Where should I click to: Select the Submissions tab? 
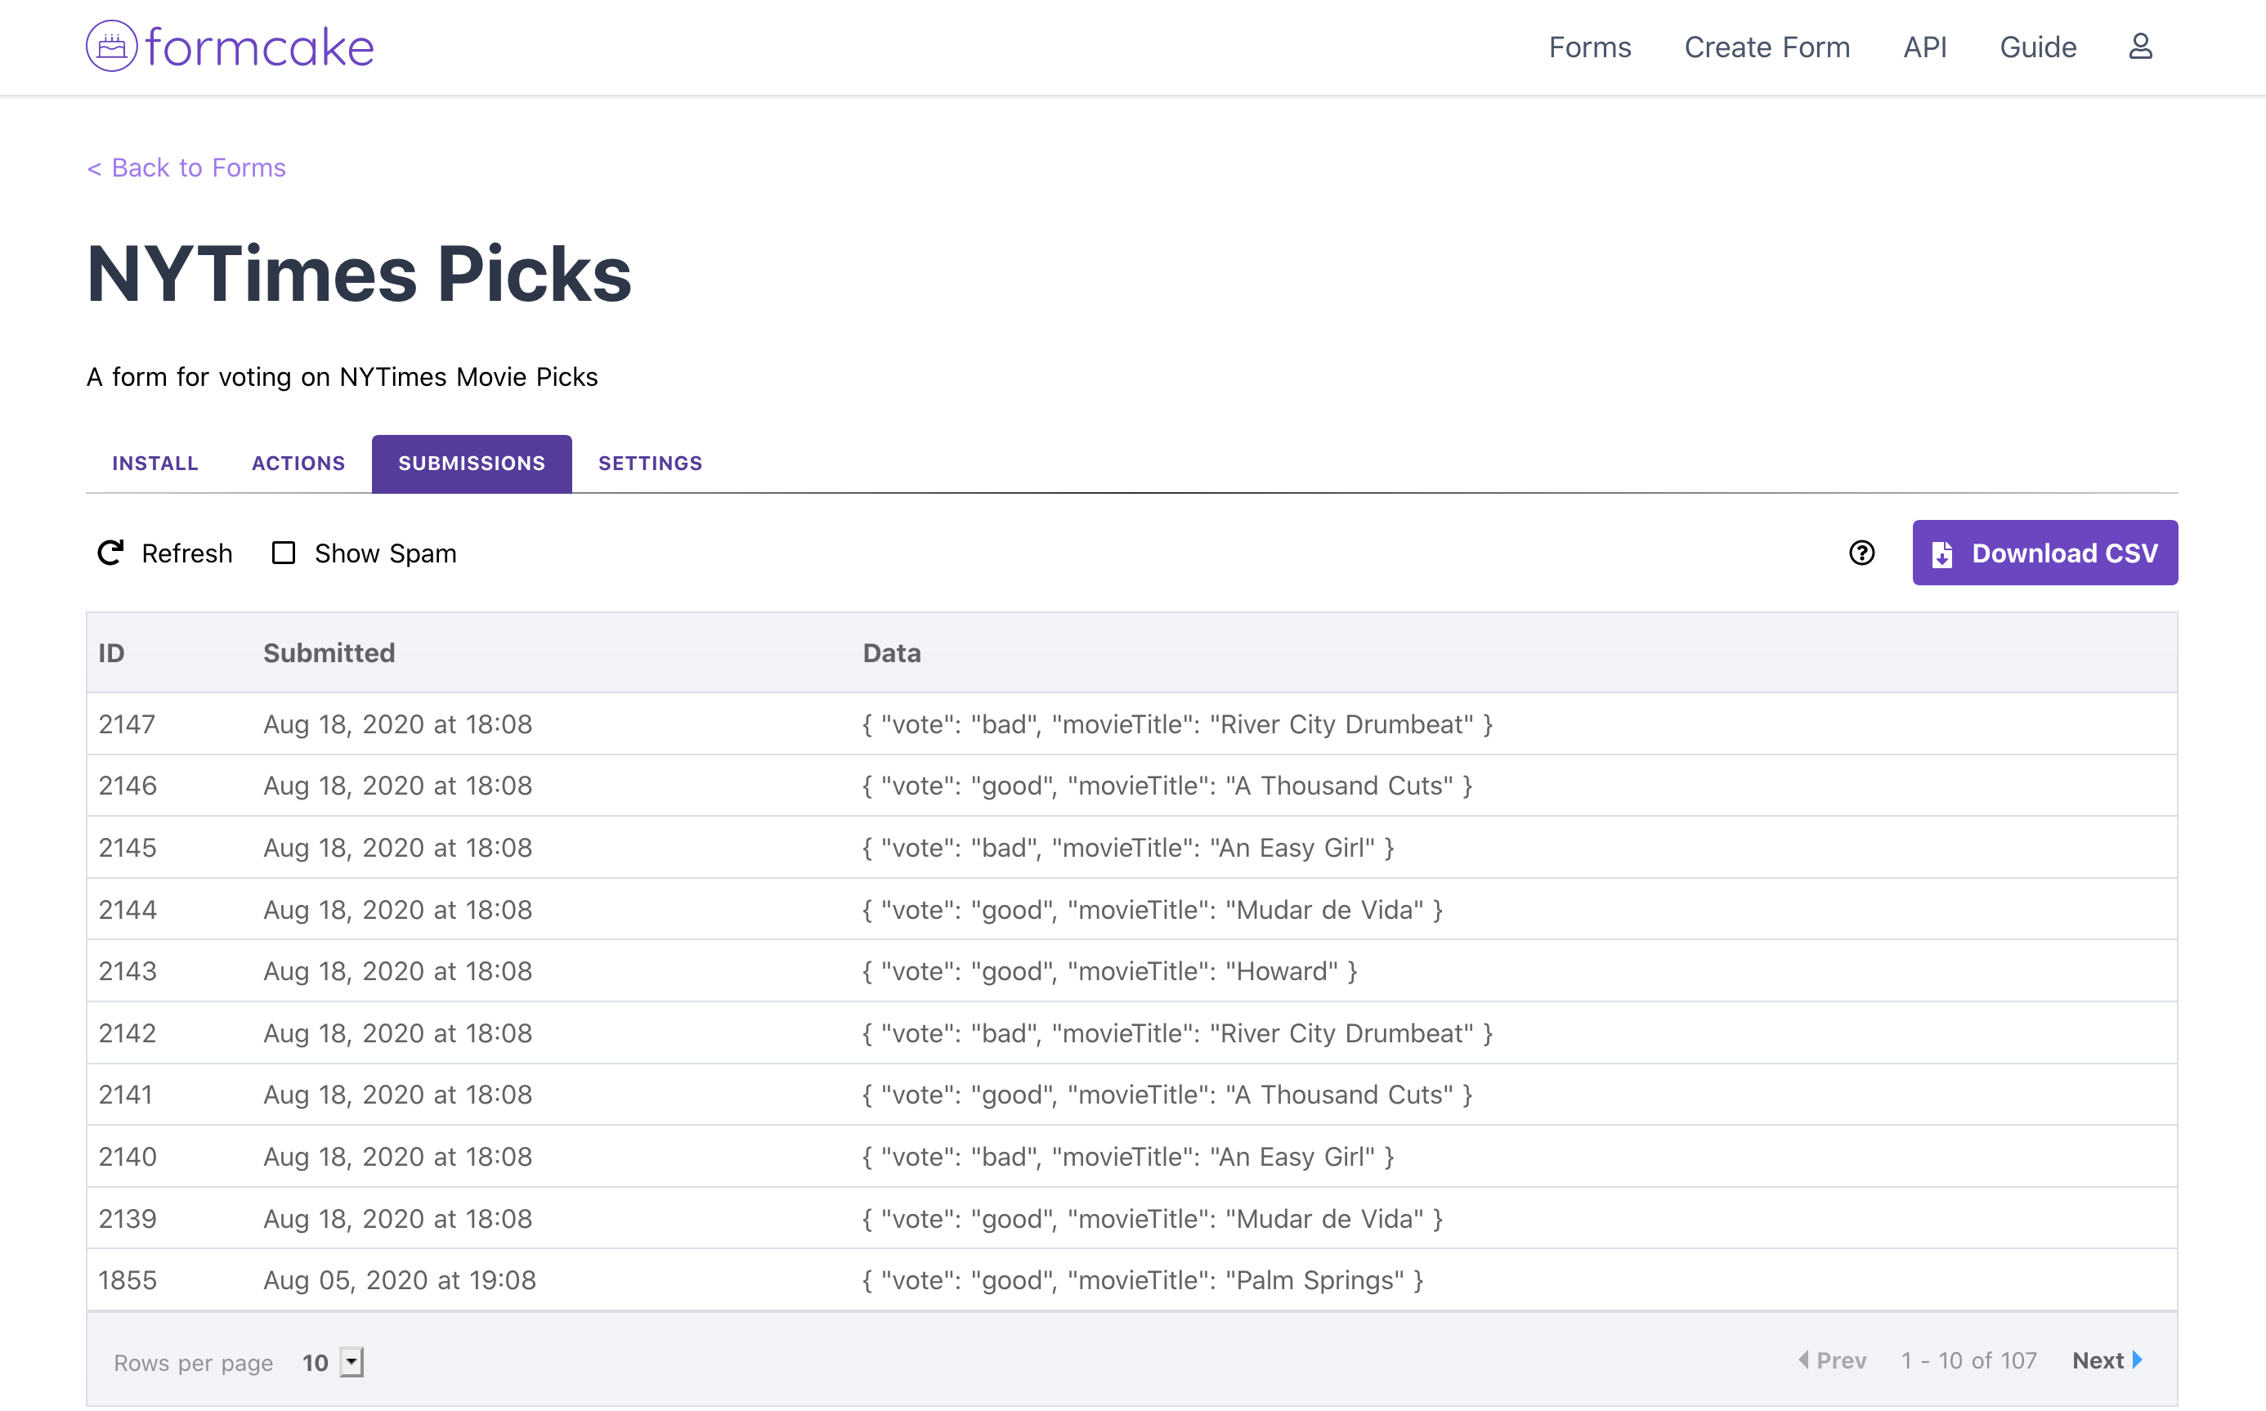tap(472, 464)
